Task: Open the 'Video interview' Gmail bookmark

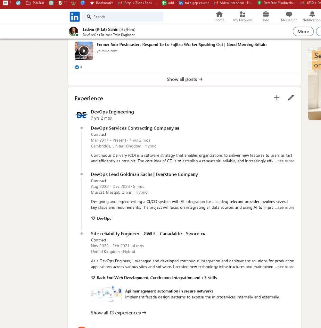Action: pos(234,3)
